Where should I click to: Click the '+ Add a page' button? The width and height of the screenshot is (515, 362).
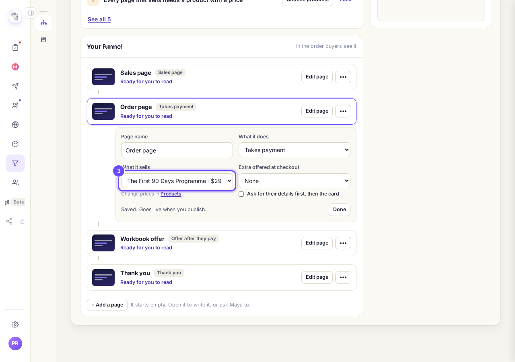107,305
